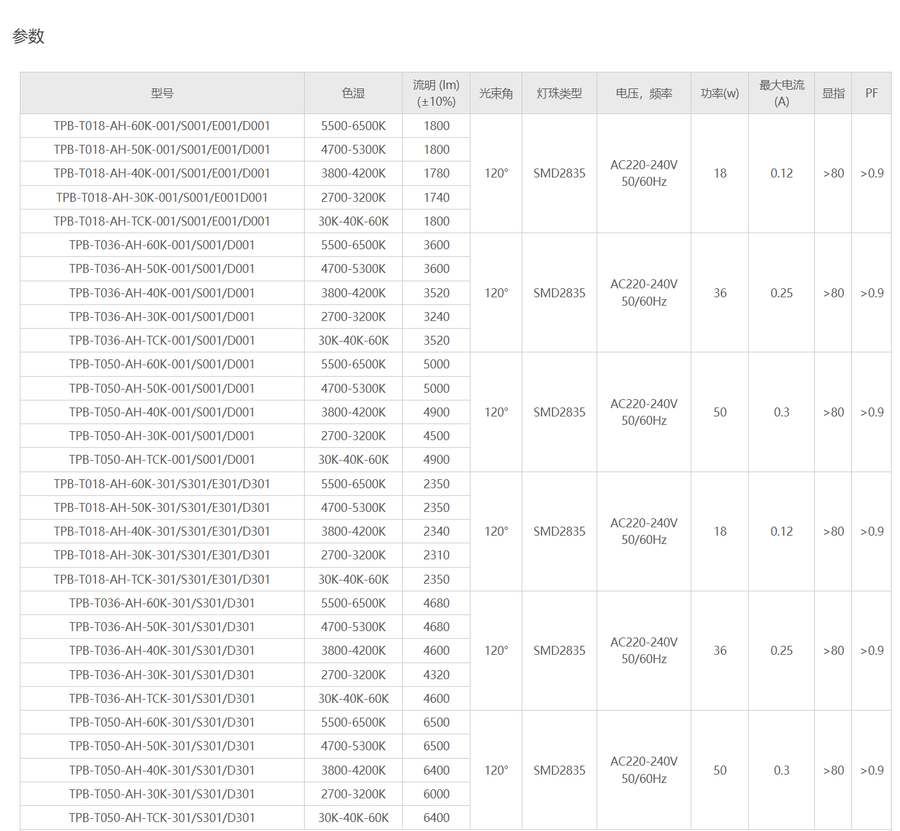The image size is (900, 831).
Task: Select model TPB-T036-AH-TCK-001/S001/D001 cell
Action: click(162, 340)
